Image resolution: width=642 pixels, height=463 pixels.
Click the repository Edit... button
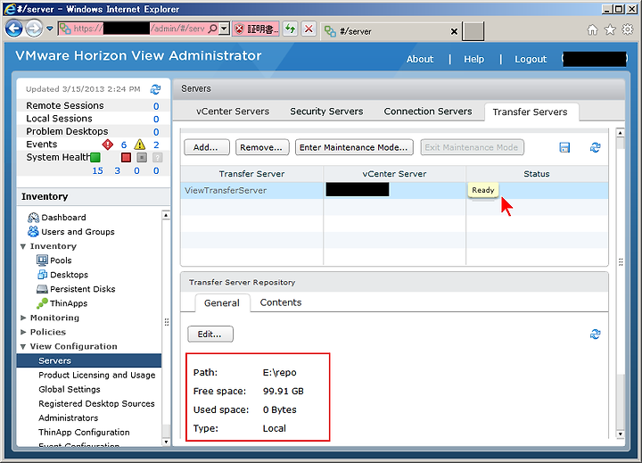(210, 335)
